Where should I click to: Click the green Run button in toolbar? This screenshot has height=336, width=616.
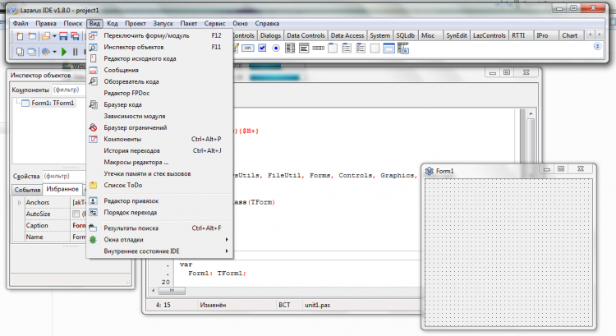(63, 51)
